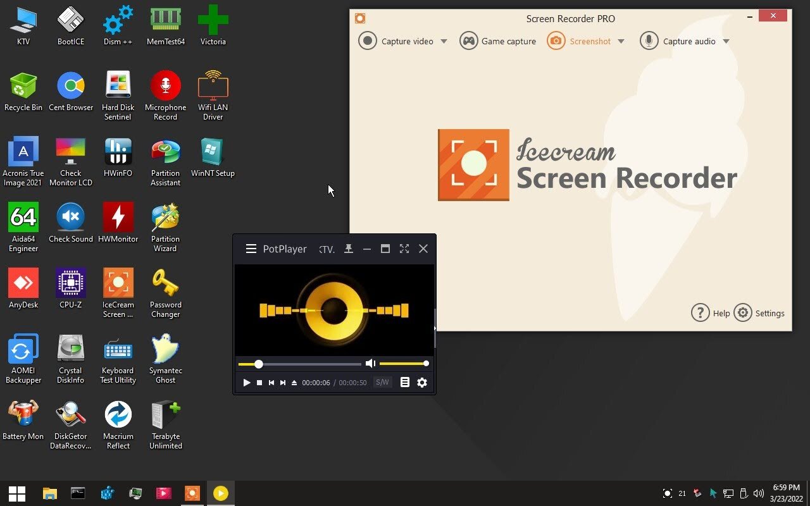810x506 pixels.
Task: Expand Screenshot dropdown arrow
Action: 621,42
